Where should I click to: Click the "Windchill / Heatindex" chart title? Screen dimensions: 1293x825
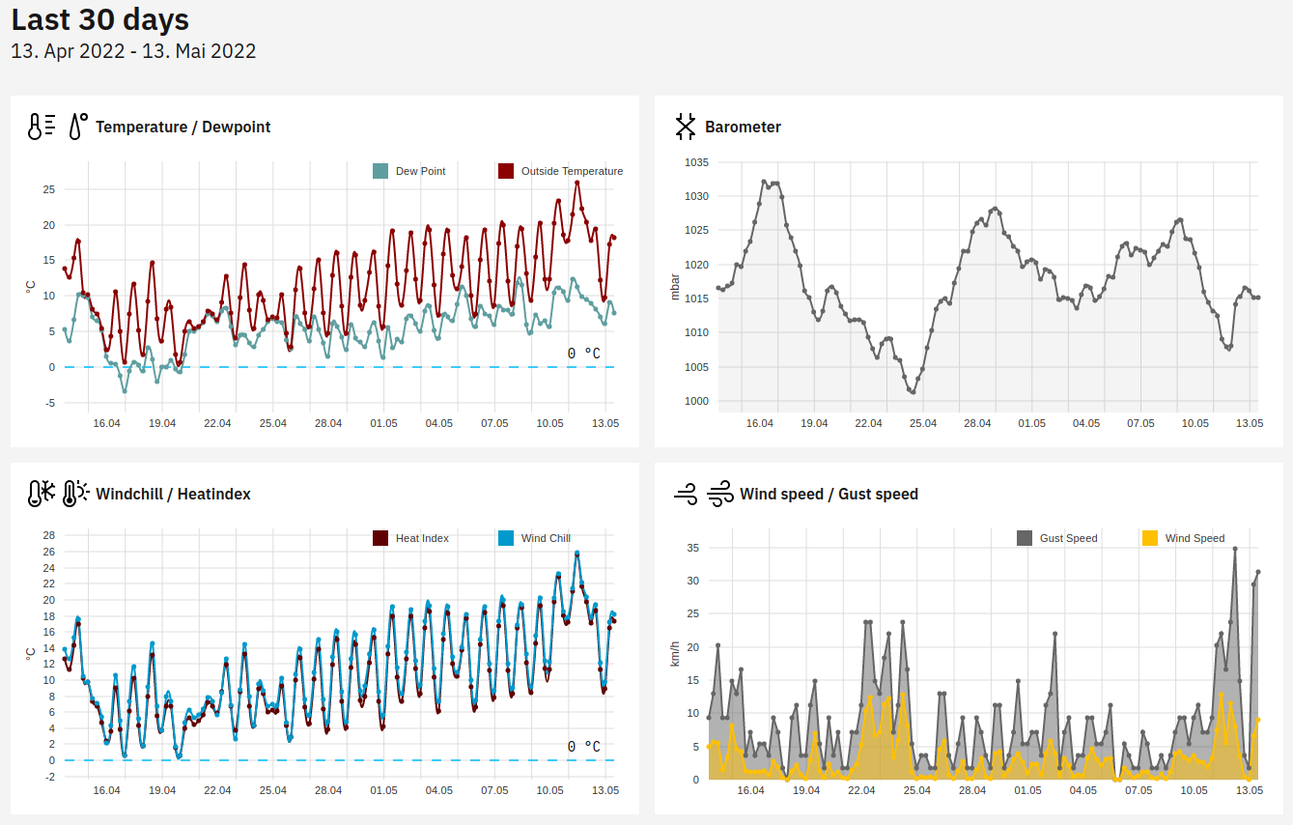173,494
